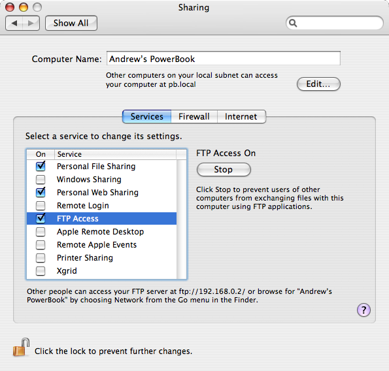Enable the Remote Login checkbox
The width and height of the screenshot is (389, 371).
coord(41,206)
